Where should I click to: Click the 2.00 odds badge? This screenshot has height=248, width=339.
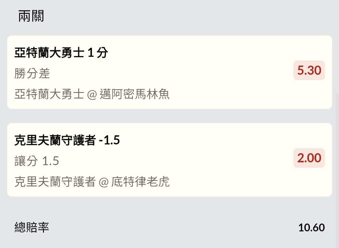point(309,158)
